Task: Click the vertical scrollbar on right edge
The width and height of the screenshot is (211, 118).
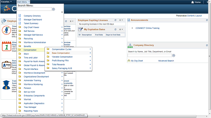Action: point(210,56)
